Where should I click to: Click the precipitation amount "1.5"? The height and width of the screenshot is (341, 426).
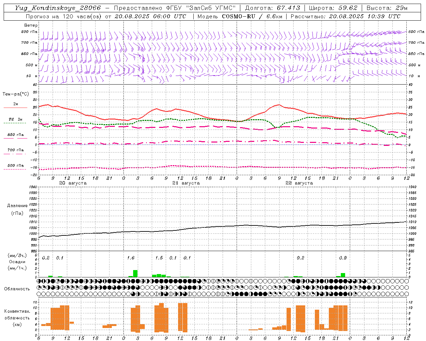click(159, 258)
